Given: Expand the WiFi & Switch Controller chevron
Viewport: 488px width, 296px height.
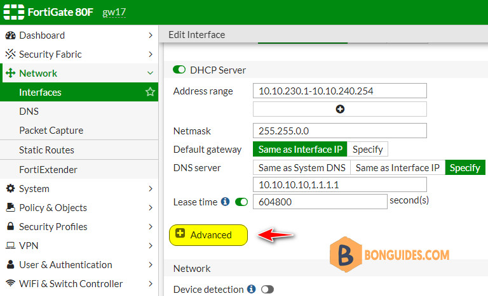Looking at the screenshot, I should click(151, 283).
